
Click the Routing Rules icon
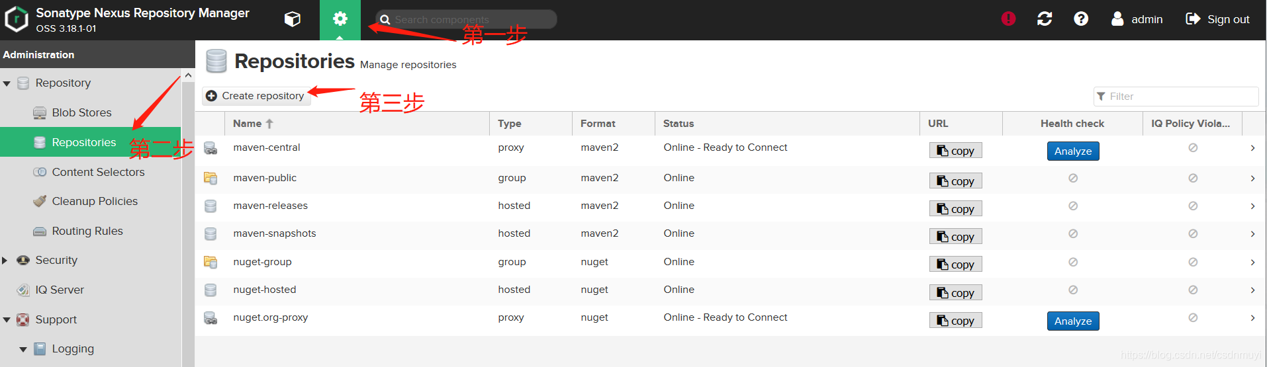pos(40,231)
